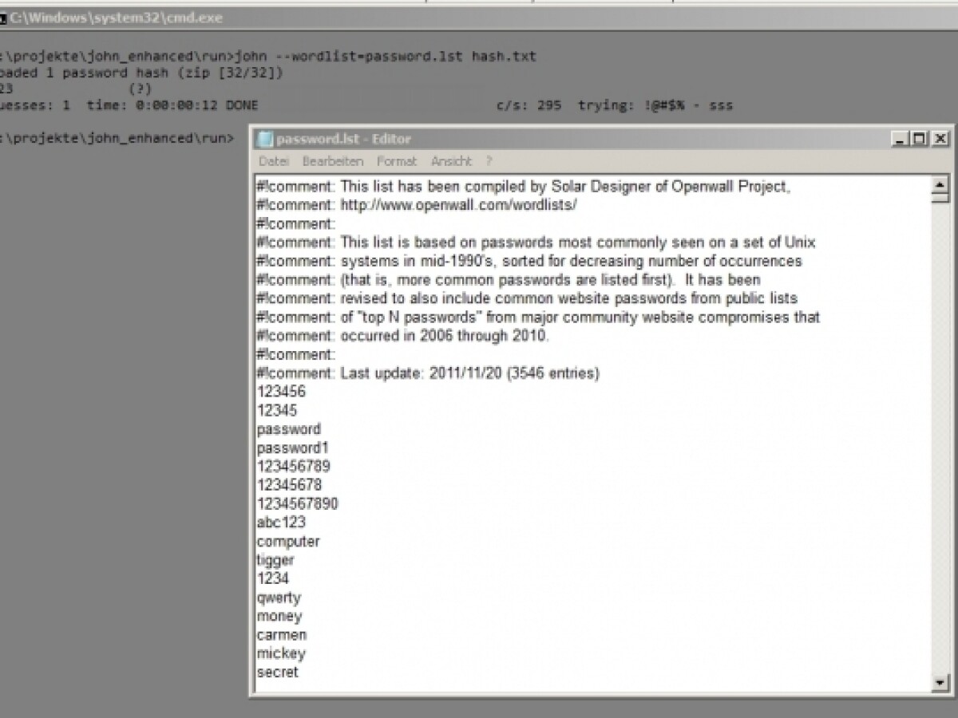This screenshot has height=718, width=958.
Task: Open the Format menu
Action: 397,161
